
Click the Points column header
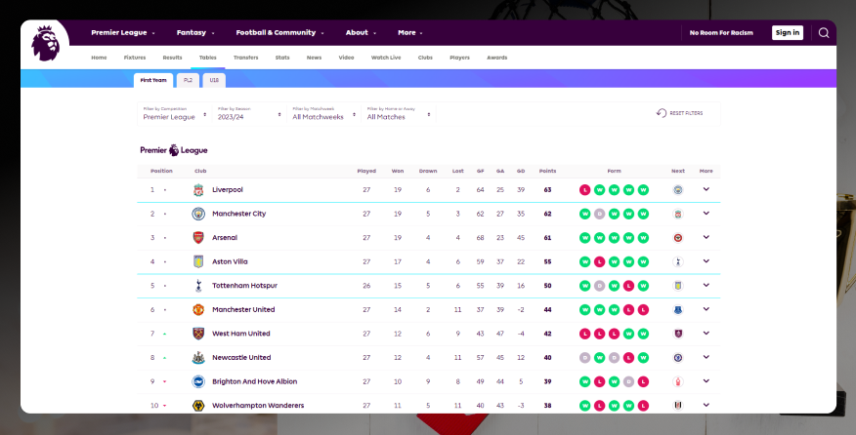tap(547, 171)
